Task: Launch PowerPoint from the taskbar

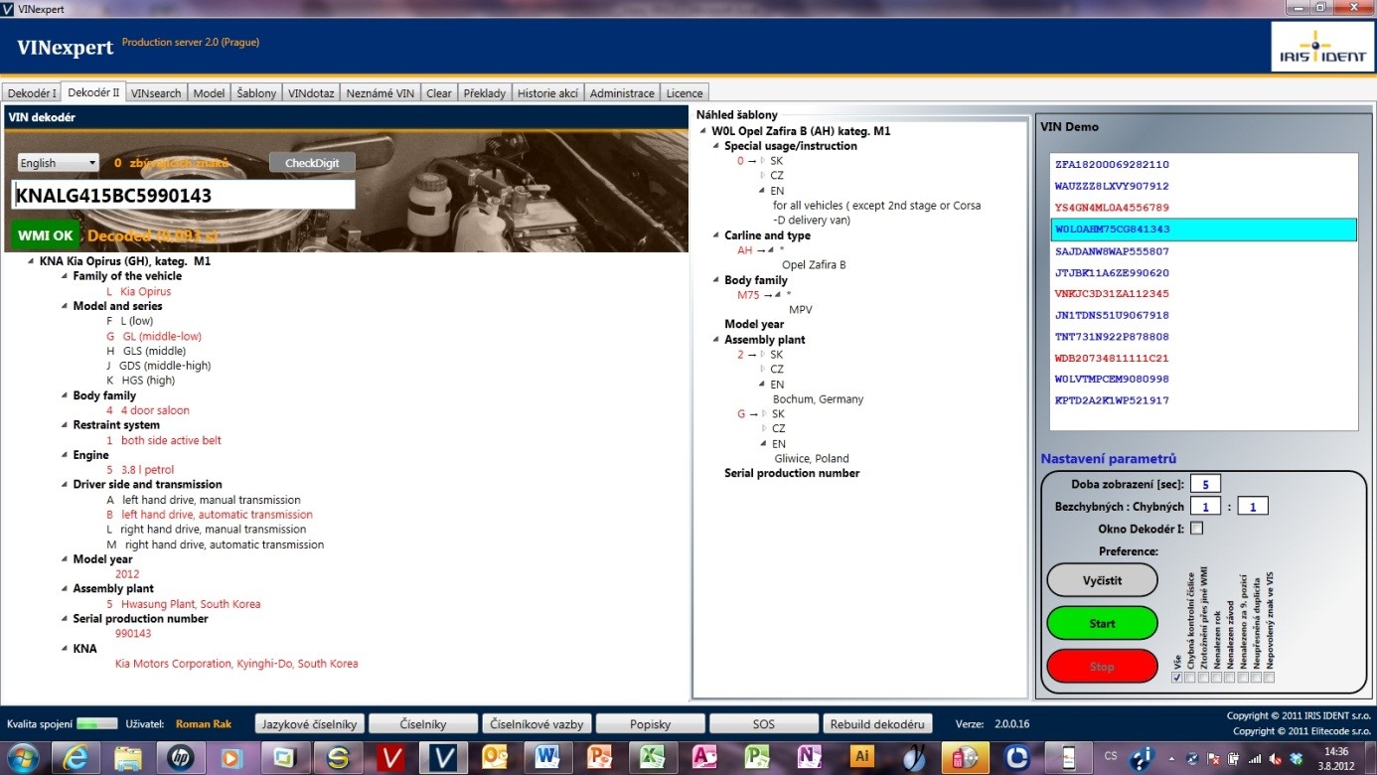Action: click(599, 758)
